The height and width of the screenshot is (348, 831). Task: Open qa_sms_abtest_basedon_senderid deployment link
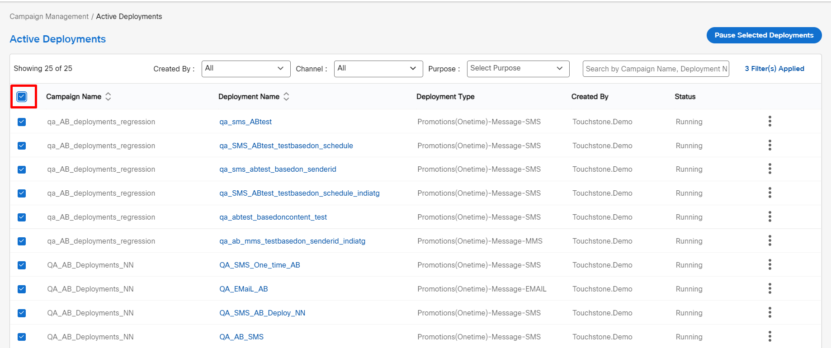click(x=278, y=169)
